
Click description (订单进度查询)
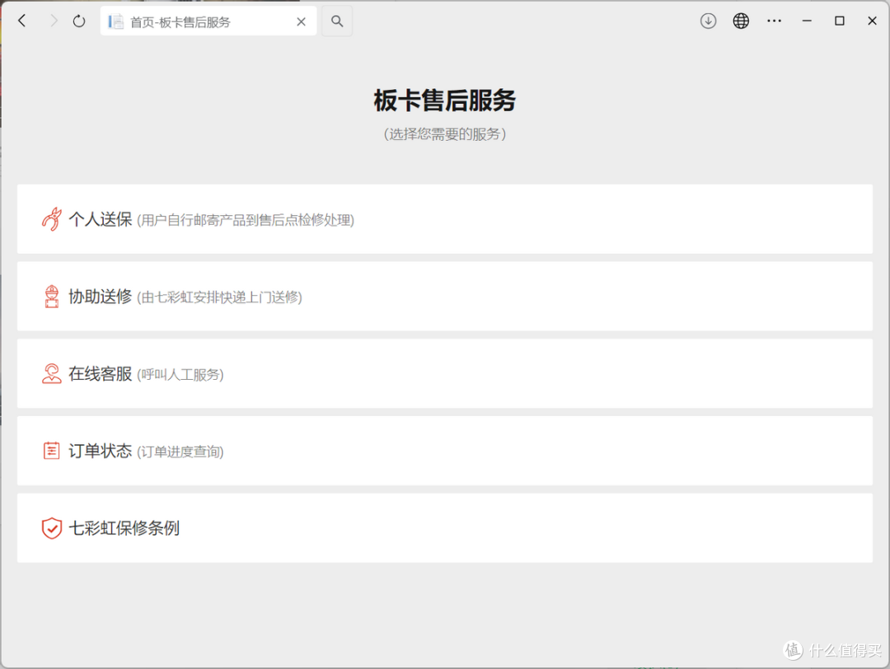[180, 451]
